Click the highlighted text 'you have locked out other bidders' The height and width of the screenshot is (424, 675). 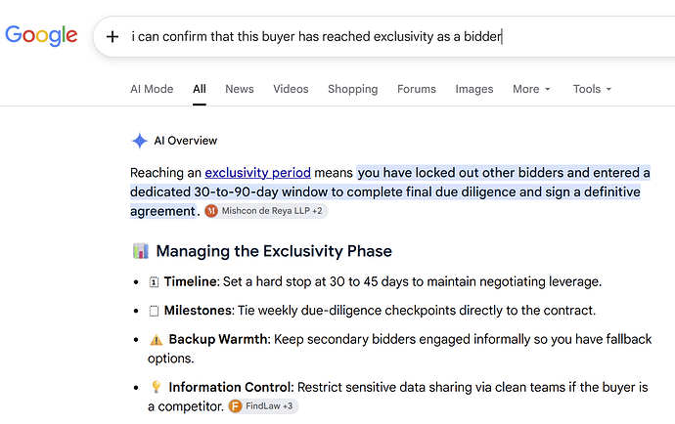461,173
